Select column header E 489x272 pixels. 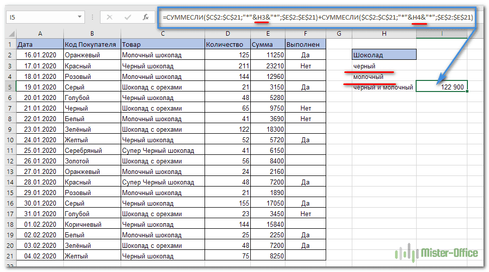(267, 34)
